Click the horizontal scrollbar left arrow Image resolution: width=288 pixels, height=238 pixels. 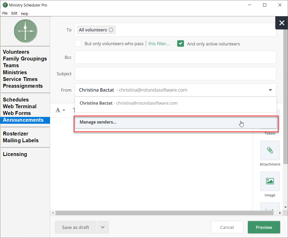coord(53,213)
